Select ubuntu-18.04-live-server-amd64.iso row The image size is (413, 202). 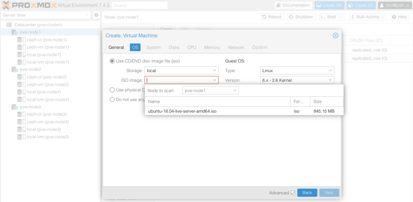coord(244,111)
